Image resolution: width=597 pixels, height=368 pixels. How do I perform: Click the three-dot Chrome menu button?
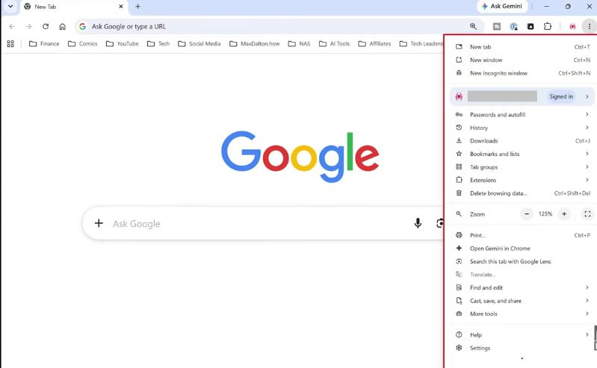pos(589,26)
